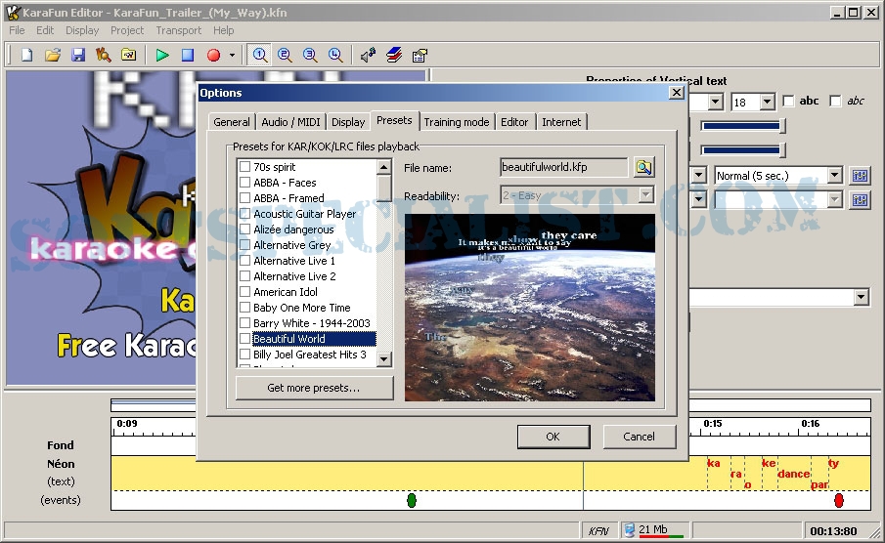Toggle the bold abc checkbox
The height and width of the screenshot is (543, 885).
(788, 102)
